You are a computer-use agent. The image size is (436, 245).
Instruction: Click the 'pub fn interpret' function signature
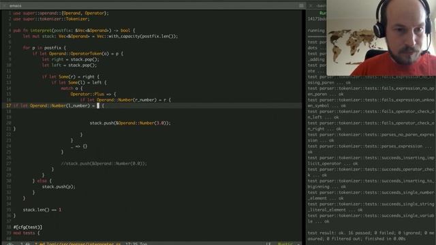coord(74,31)
